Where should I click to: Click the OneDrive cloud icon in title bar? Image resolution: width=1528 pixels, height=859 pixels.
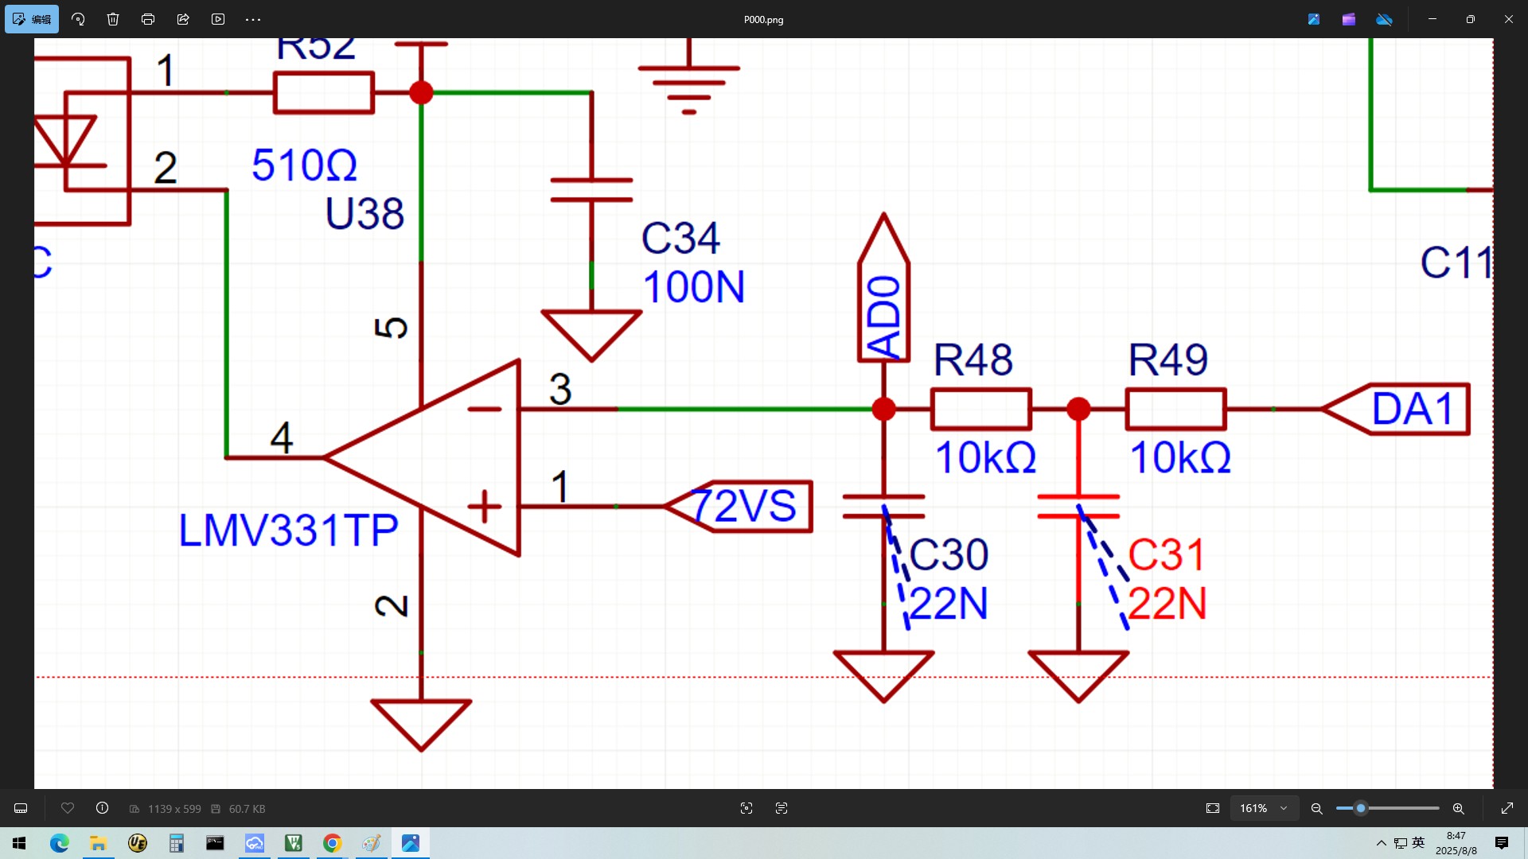(1385, 19)
